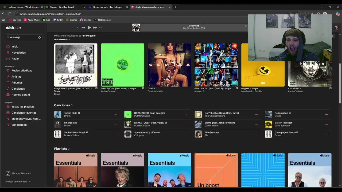
Task: Open Artistas library
Action: [16, 77]
